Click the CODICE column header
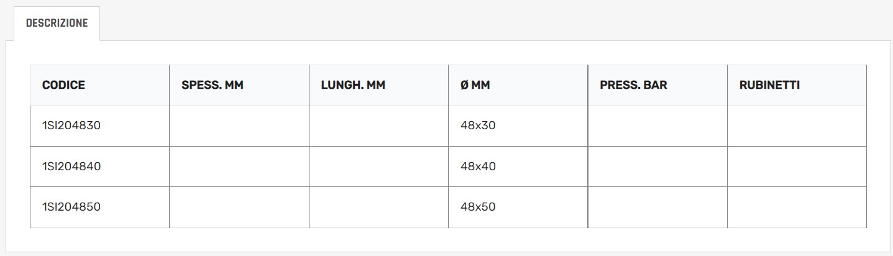Screen dimensions: 893x256 (63, 85)
